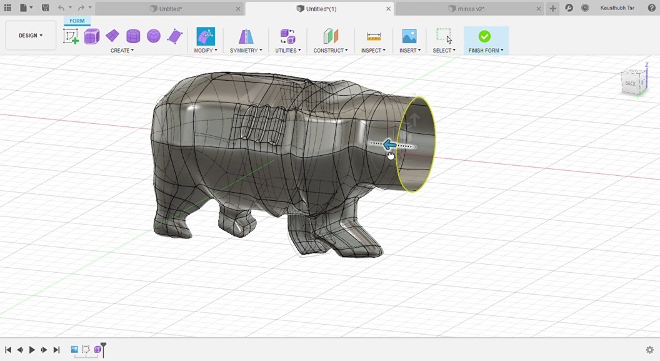Click the Select window selection icon
Screen dimensions: 660x361
point(444,36)
